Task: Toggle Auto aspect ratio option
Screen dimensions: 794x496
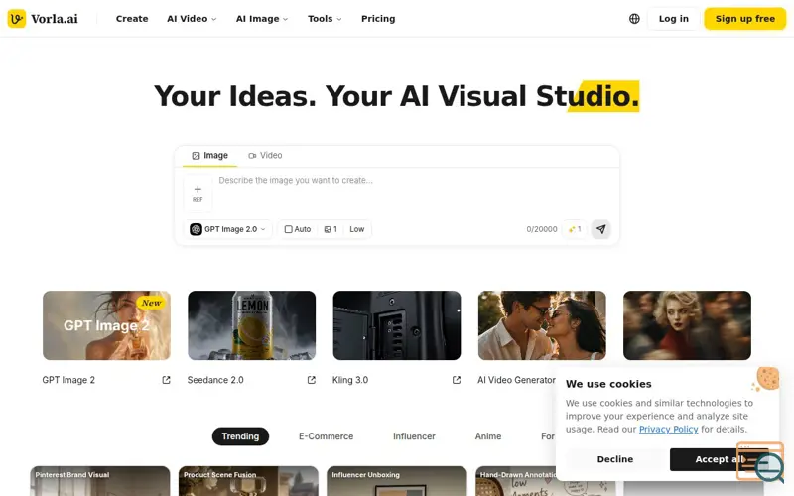Action: click(297, 229)
